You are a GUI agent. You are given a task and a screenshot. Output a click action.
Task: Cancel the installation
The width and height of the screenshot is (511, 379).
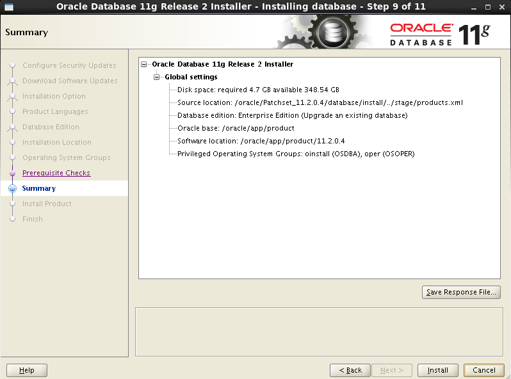click(x=484, y=370)
